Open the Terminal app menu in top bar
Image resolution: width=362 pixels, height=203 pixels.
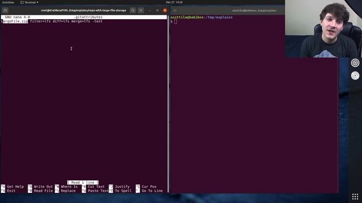click(29, 2)
